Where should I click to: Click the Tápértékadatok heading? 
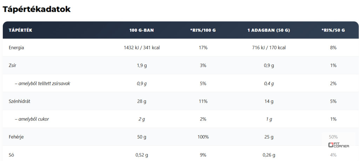(x=37, y=9)
